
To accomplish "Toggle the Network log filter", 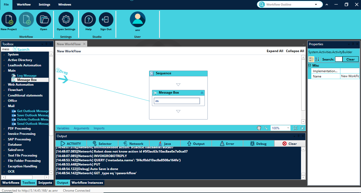I will (133, 144).
